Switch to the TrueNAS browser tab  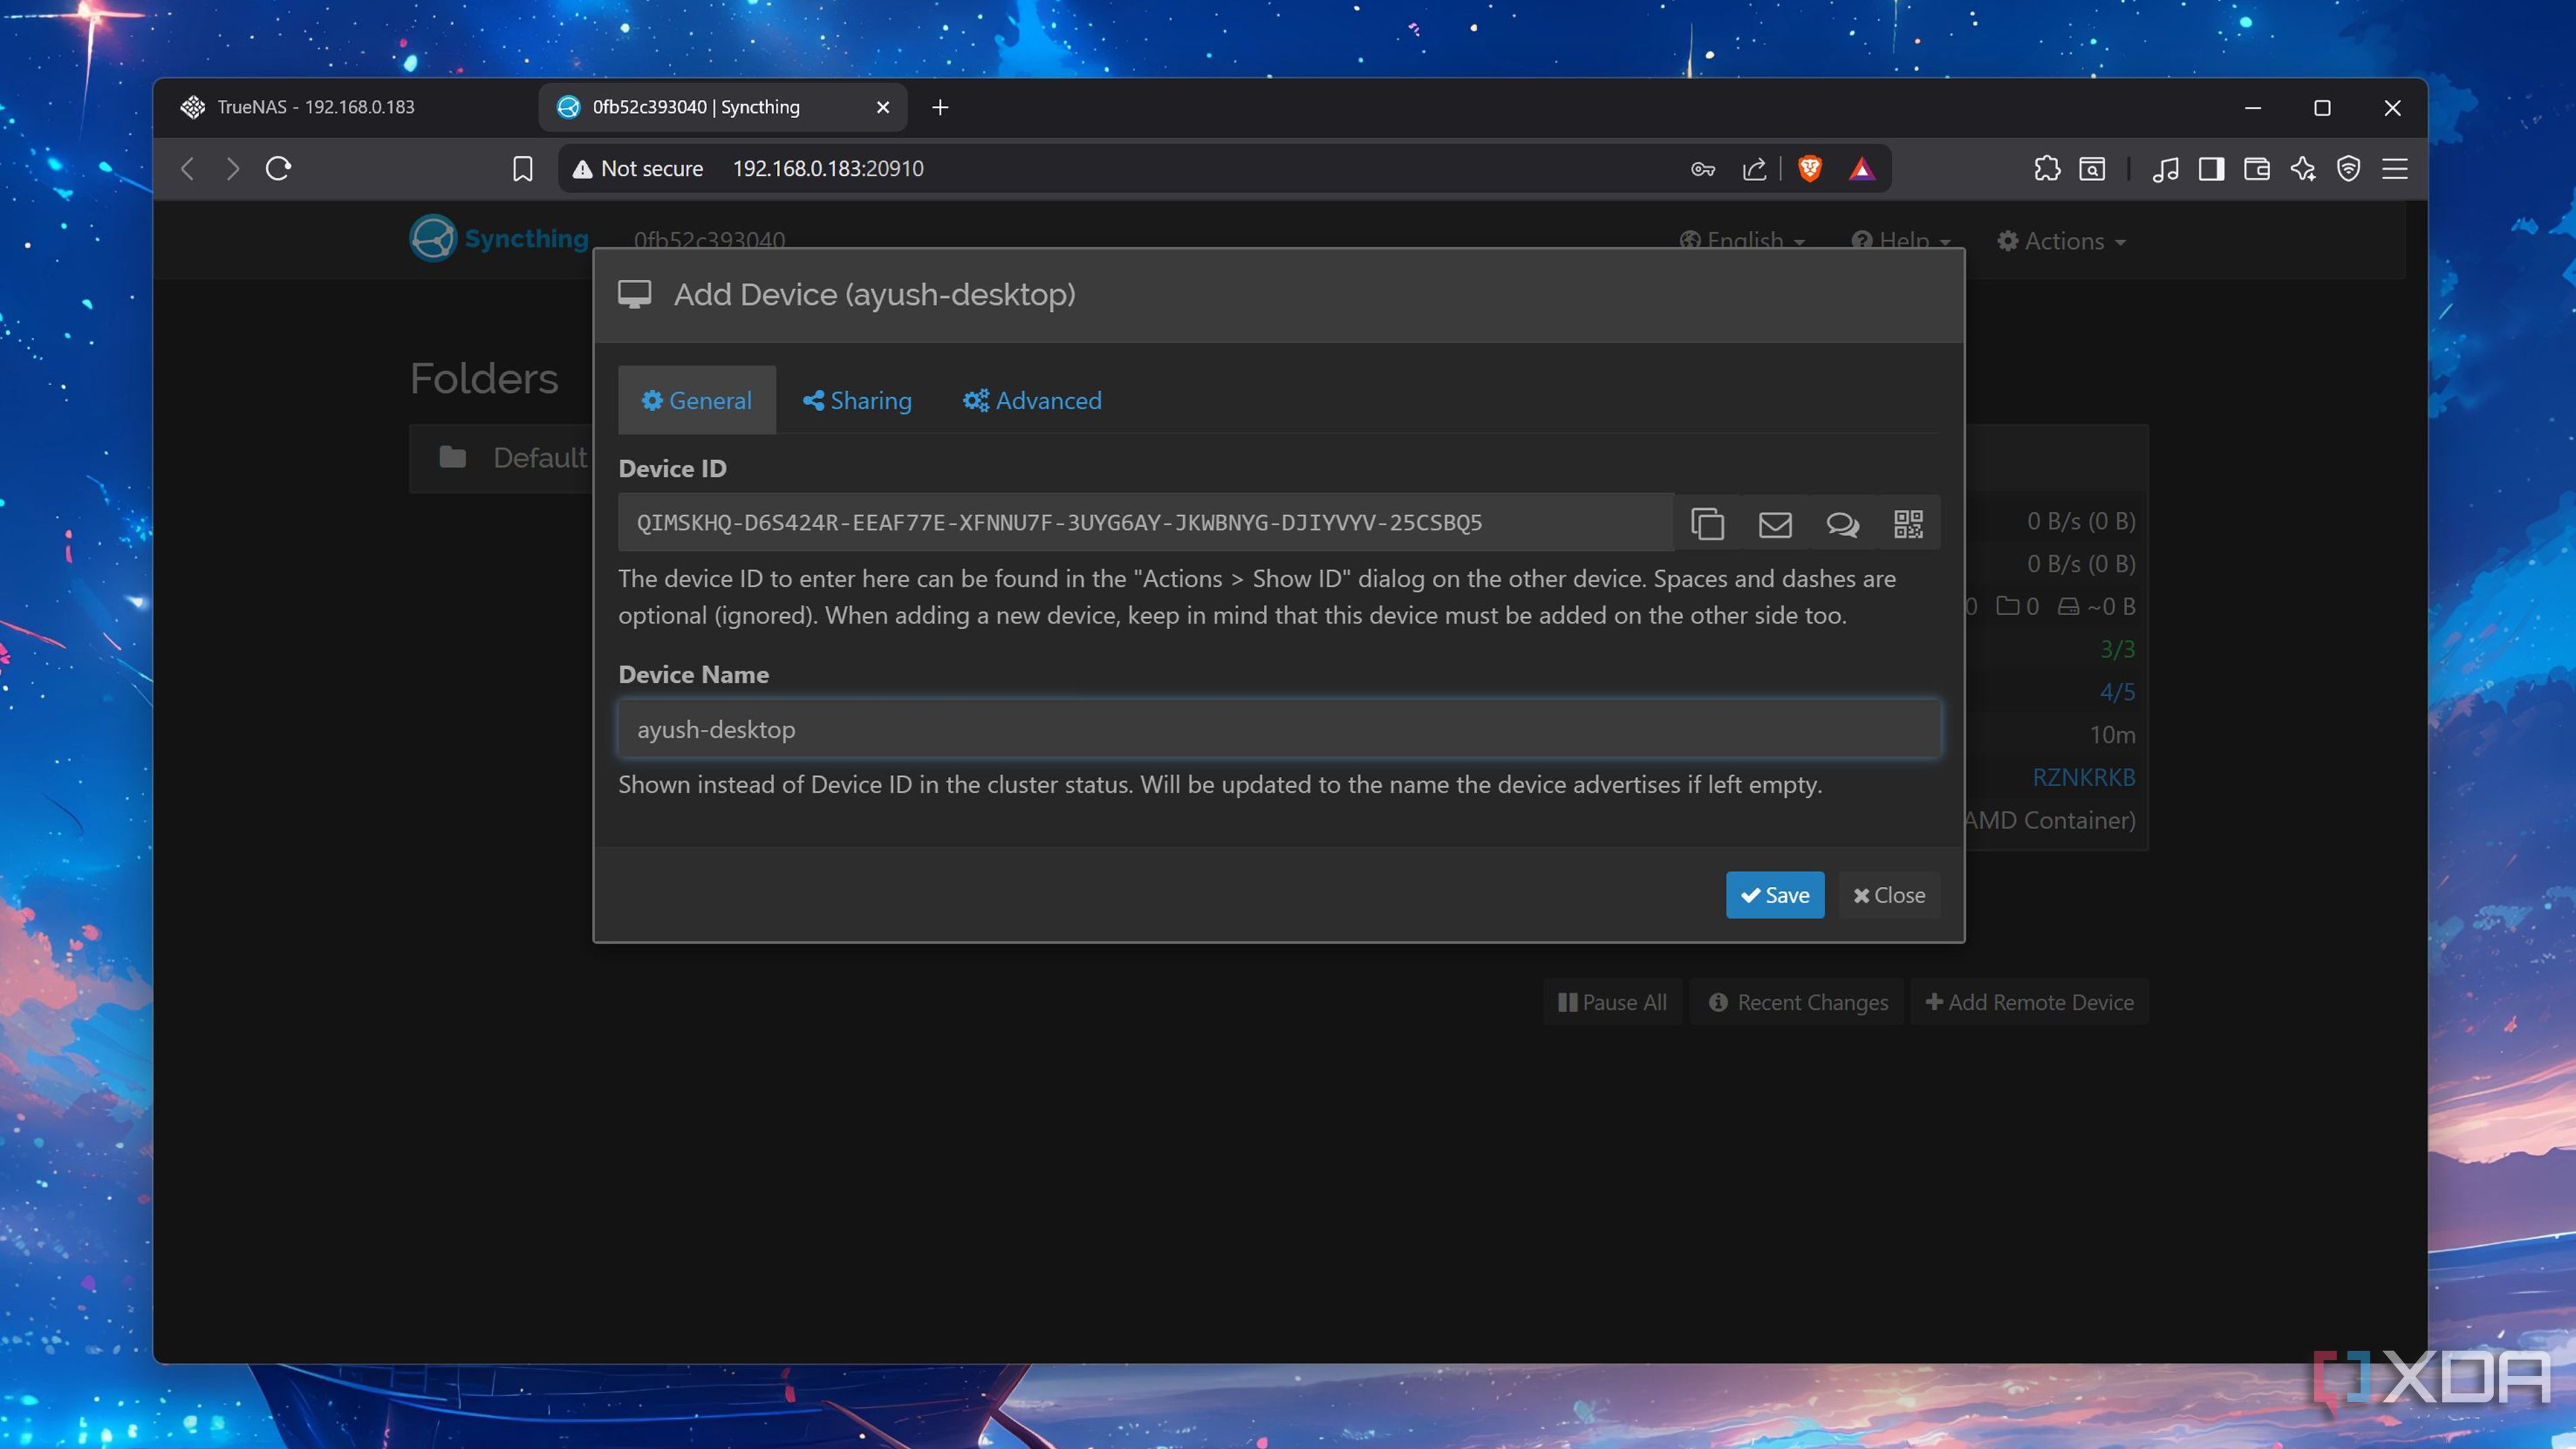tap(346, 107)
